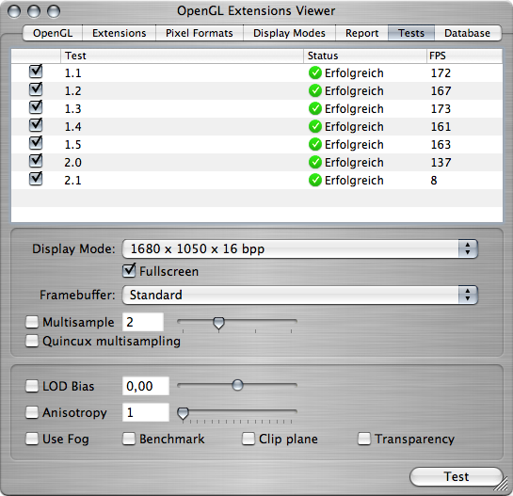
Task: Switch to the OpenGL tab
Action: coord(53,33)
